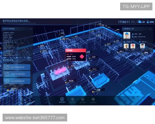The width and height of the screenshot is (155, 124).
Task: Open the third bottom bar visualization icon
Action: click(83, 99)
